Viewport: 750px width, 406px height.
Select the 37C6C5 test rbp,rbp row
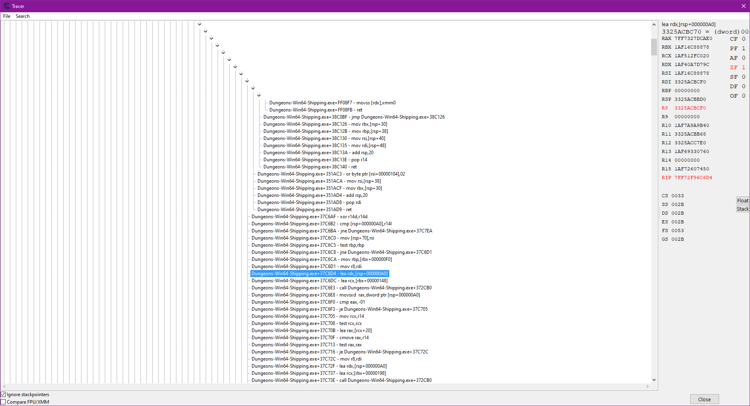(308, 245)
